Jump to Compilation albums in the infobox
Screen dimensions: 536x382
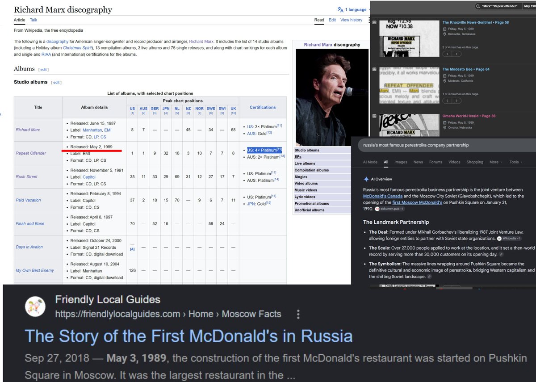pos(312,170)
